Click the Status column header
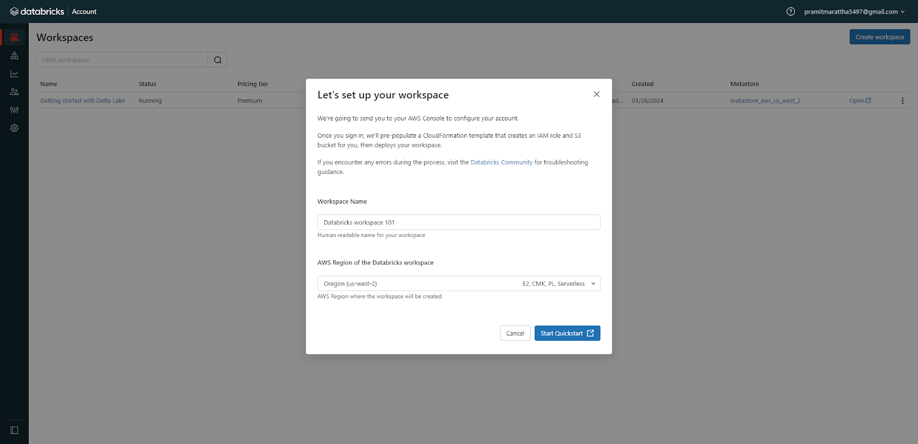 (147, 84)
